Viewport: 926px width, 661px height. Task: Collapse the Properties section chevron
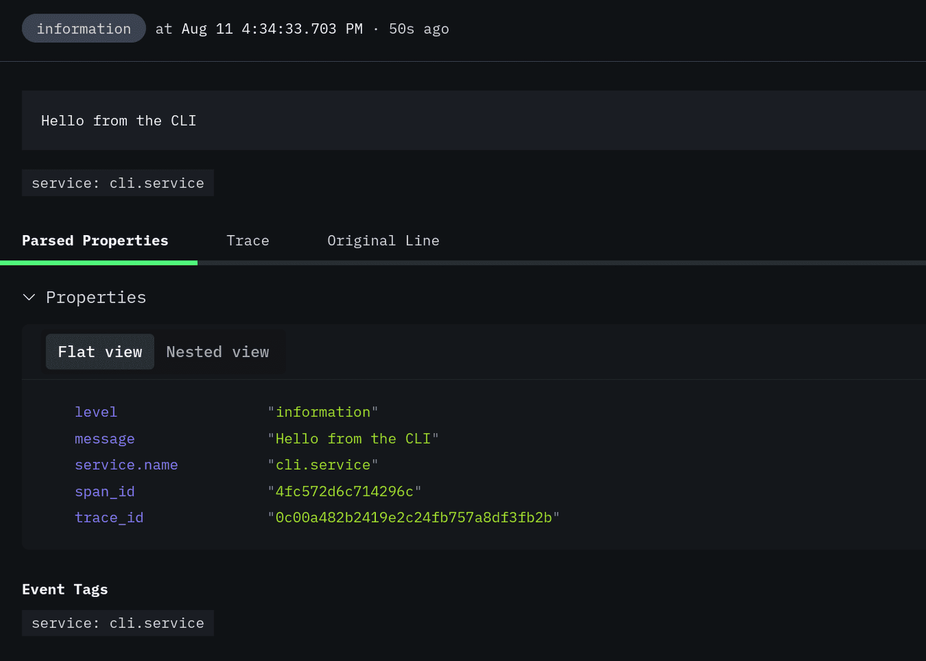click(x=29, y=298)
